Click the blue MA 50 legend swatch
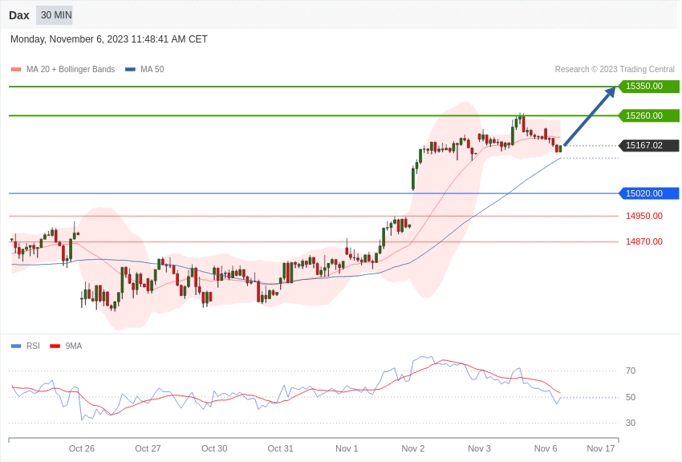 pos(131,70)
